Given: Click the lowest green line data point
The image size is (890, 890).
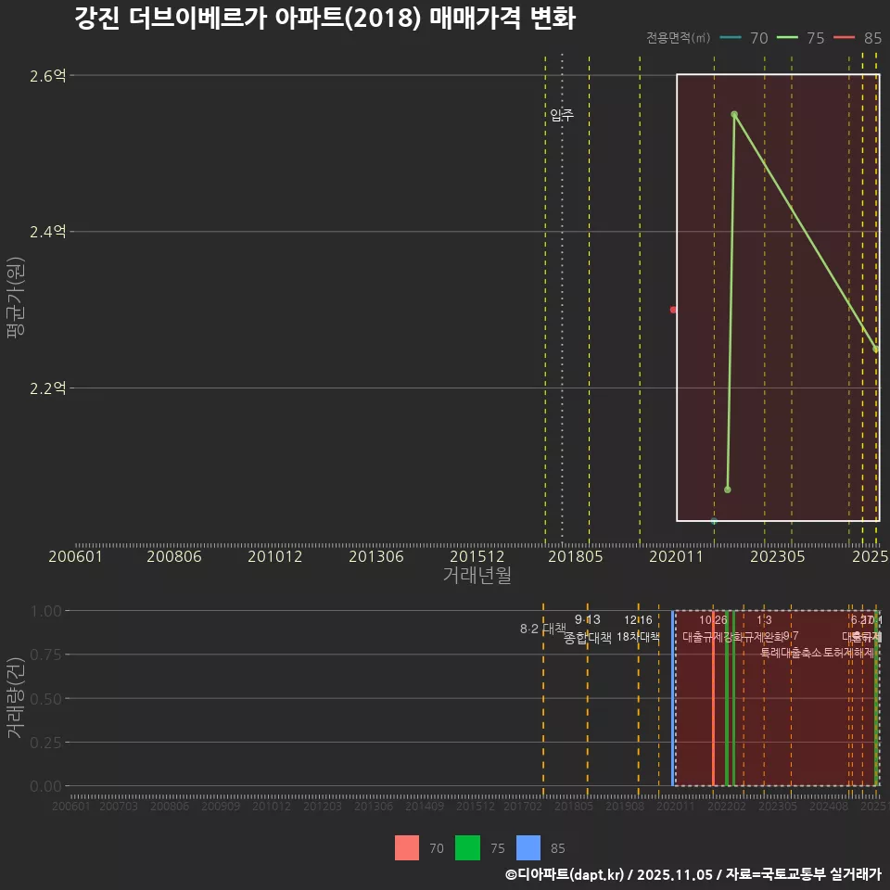Looking at the screenshot, I should [727, 489].
